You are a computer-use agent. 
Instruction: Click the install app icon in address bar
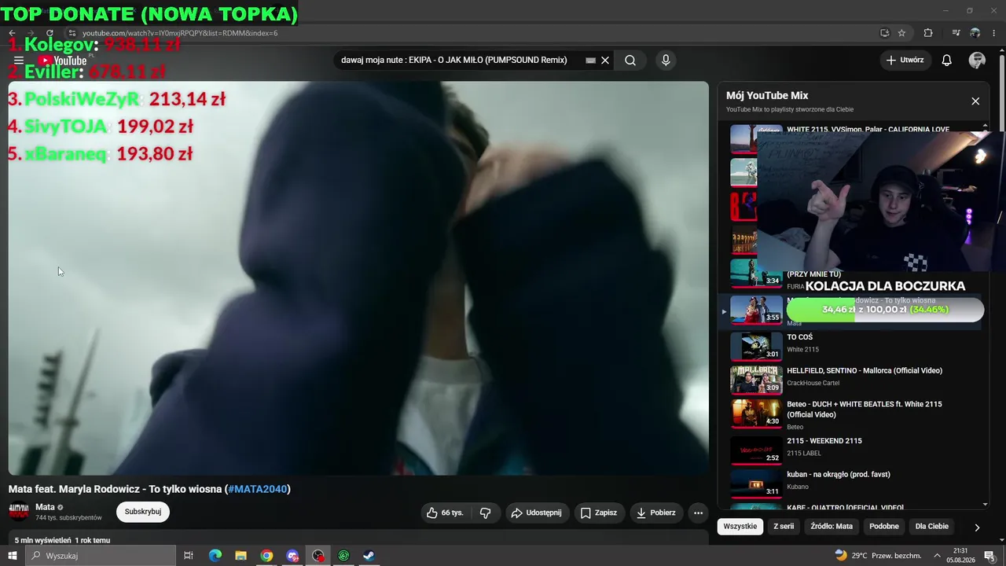(884, 33)
